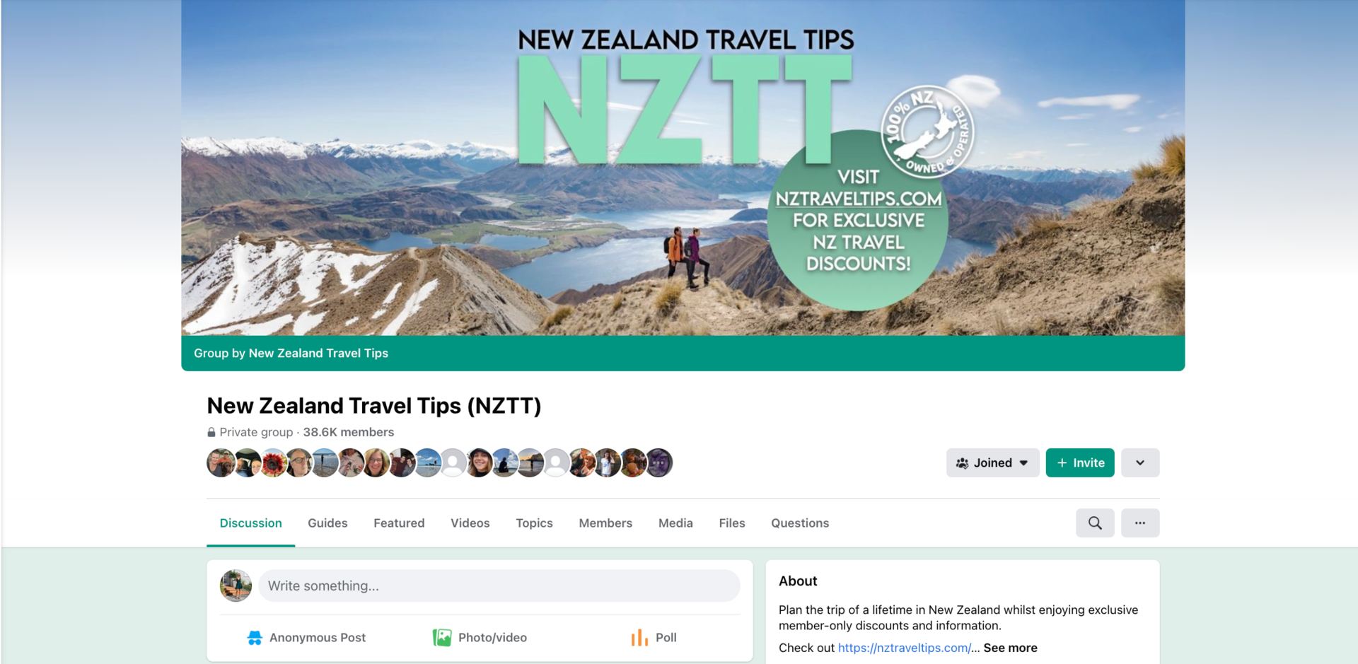Switch to the Members tab
The width and height of the screenshot is (1358, 664).
click(605, 523)
